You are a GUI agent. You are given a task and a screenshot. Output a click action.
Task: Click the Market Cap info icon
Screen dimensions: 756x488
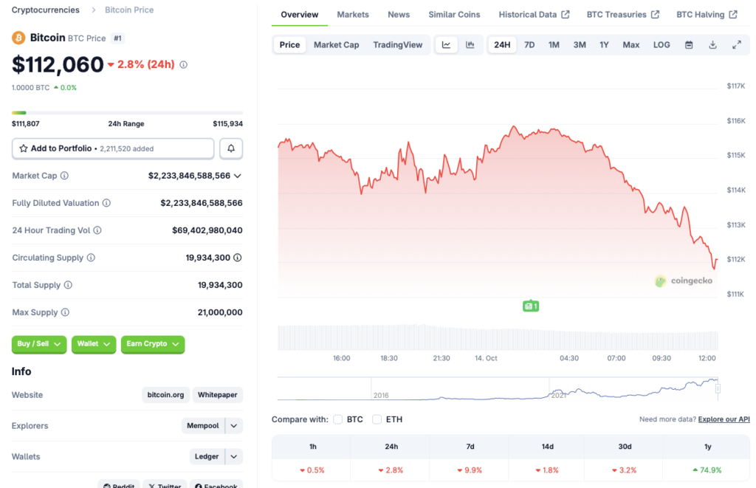[x=64, y=176]
